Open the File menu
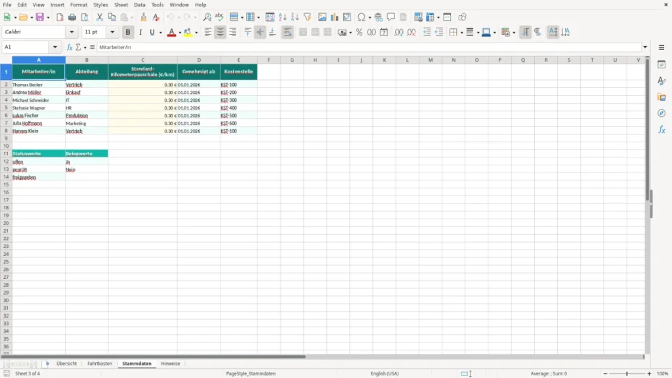This screenshot has width=672, height=378. [x=7, y=5]
